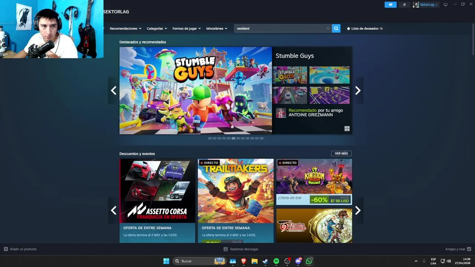Show hidden system tray icons
This screenshot has width=475, height=267.
(416, 261)
